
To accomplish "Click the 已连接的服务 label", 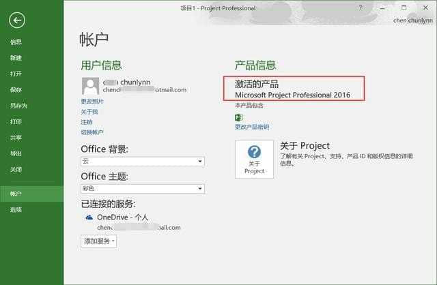I will pyautogui.click(x=108, y=204).
